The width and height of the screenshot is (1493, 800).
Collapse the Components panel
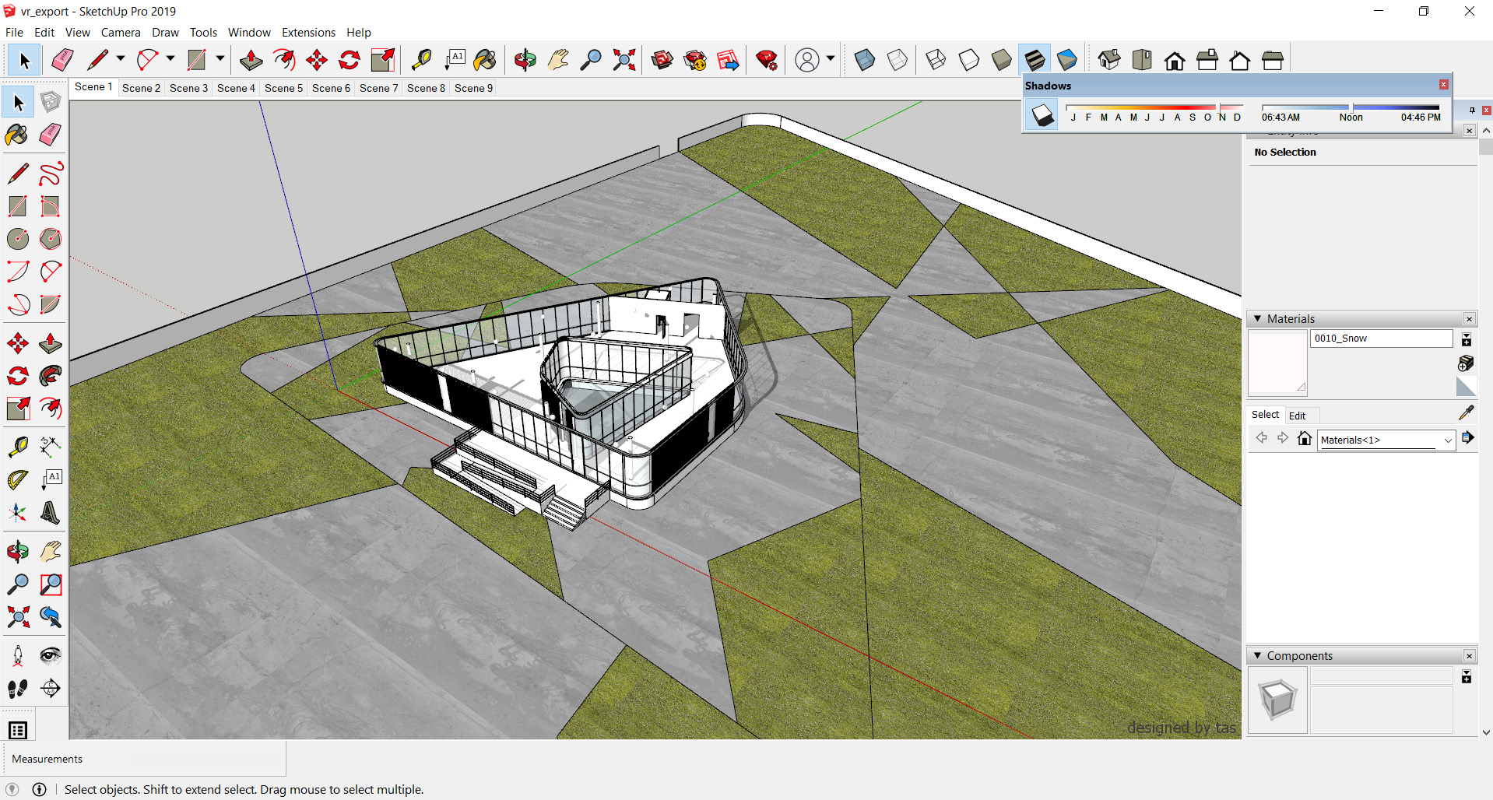(x=1257, y=656)
